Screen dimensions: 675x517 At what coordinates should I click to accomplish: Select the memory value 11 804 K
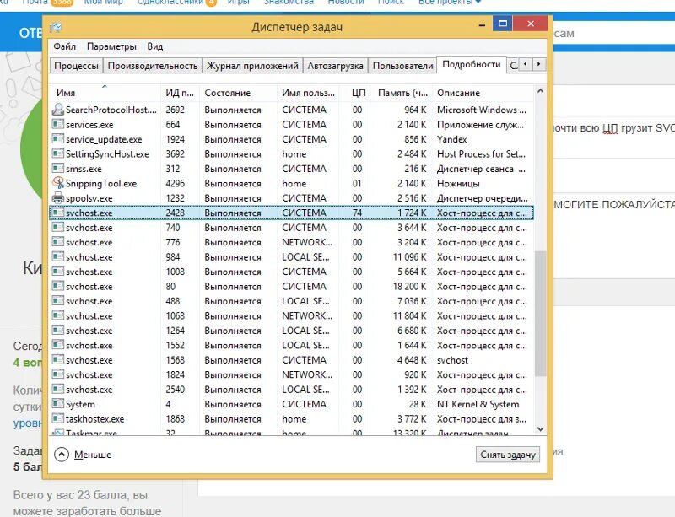(x=409, y=315)
